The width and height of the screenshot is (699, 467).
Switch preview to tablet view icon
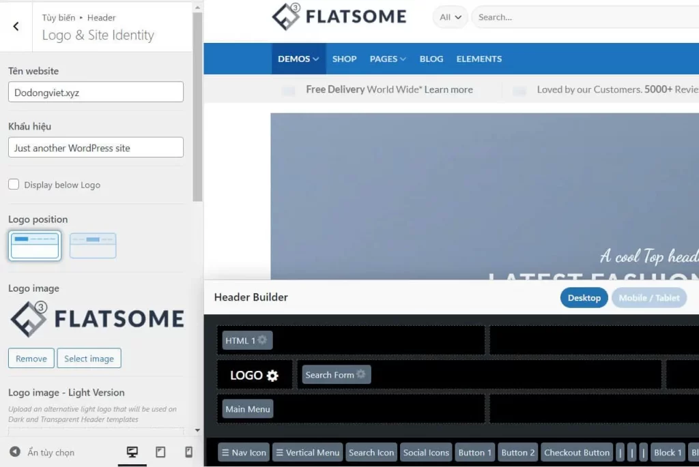[x=159, y=452]
